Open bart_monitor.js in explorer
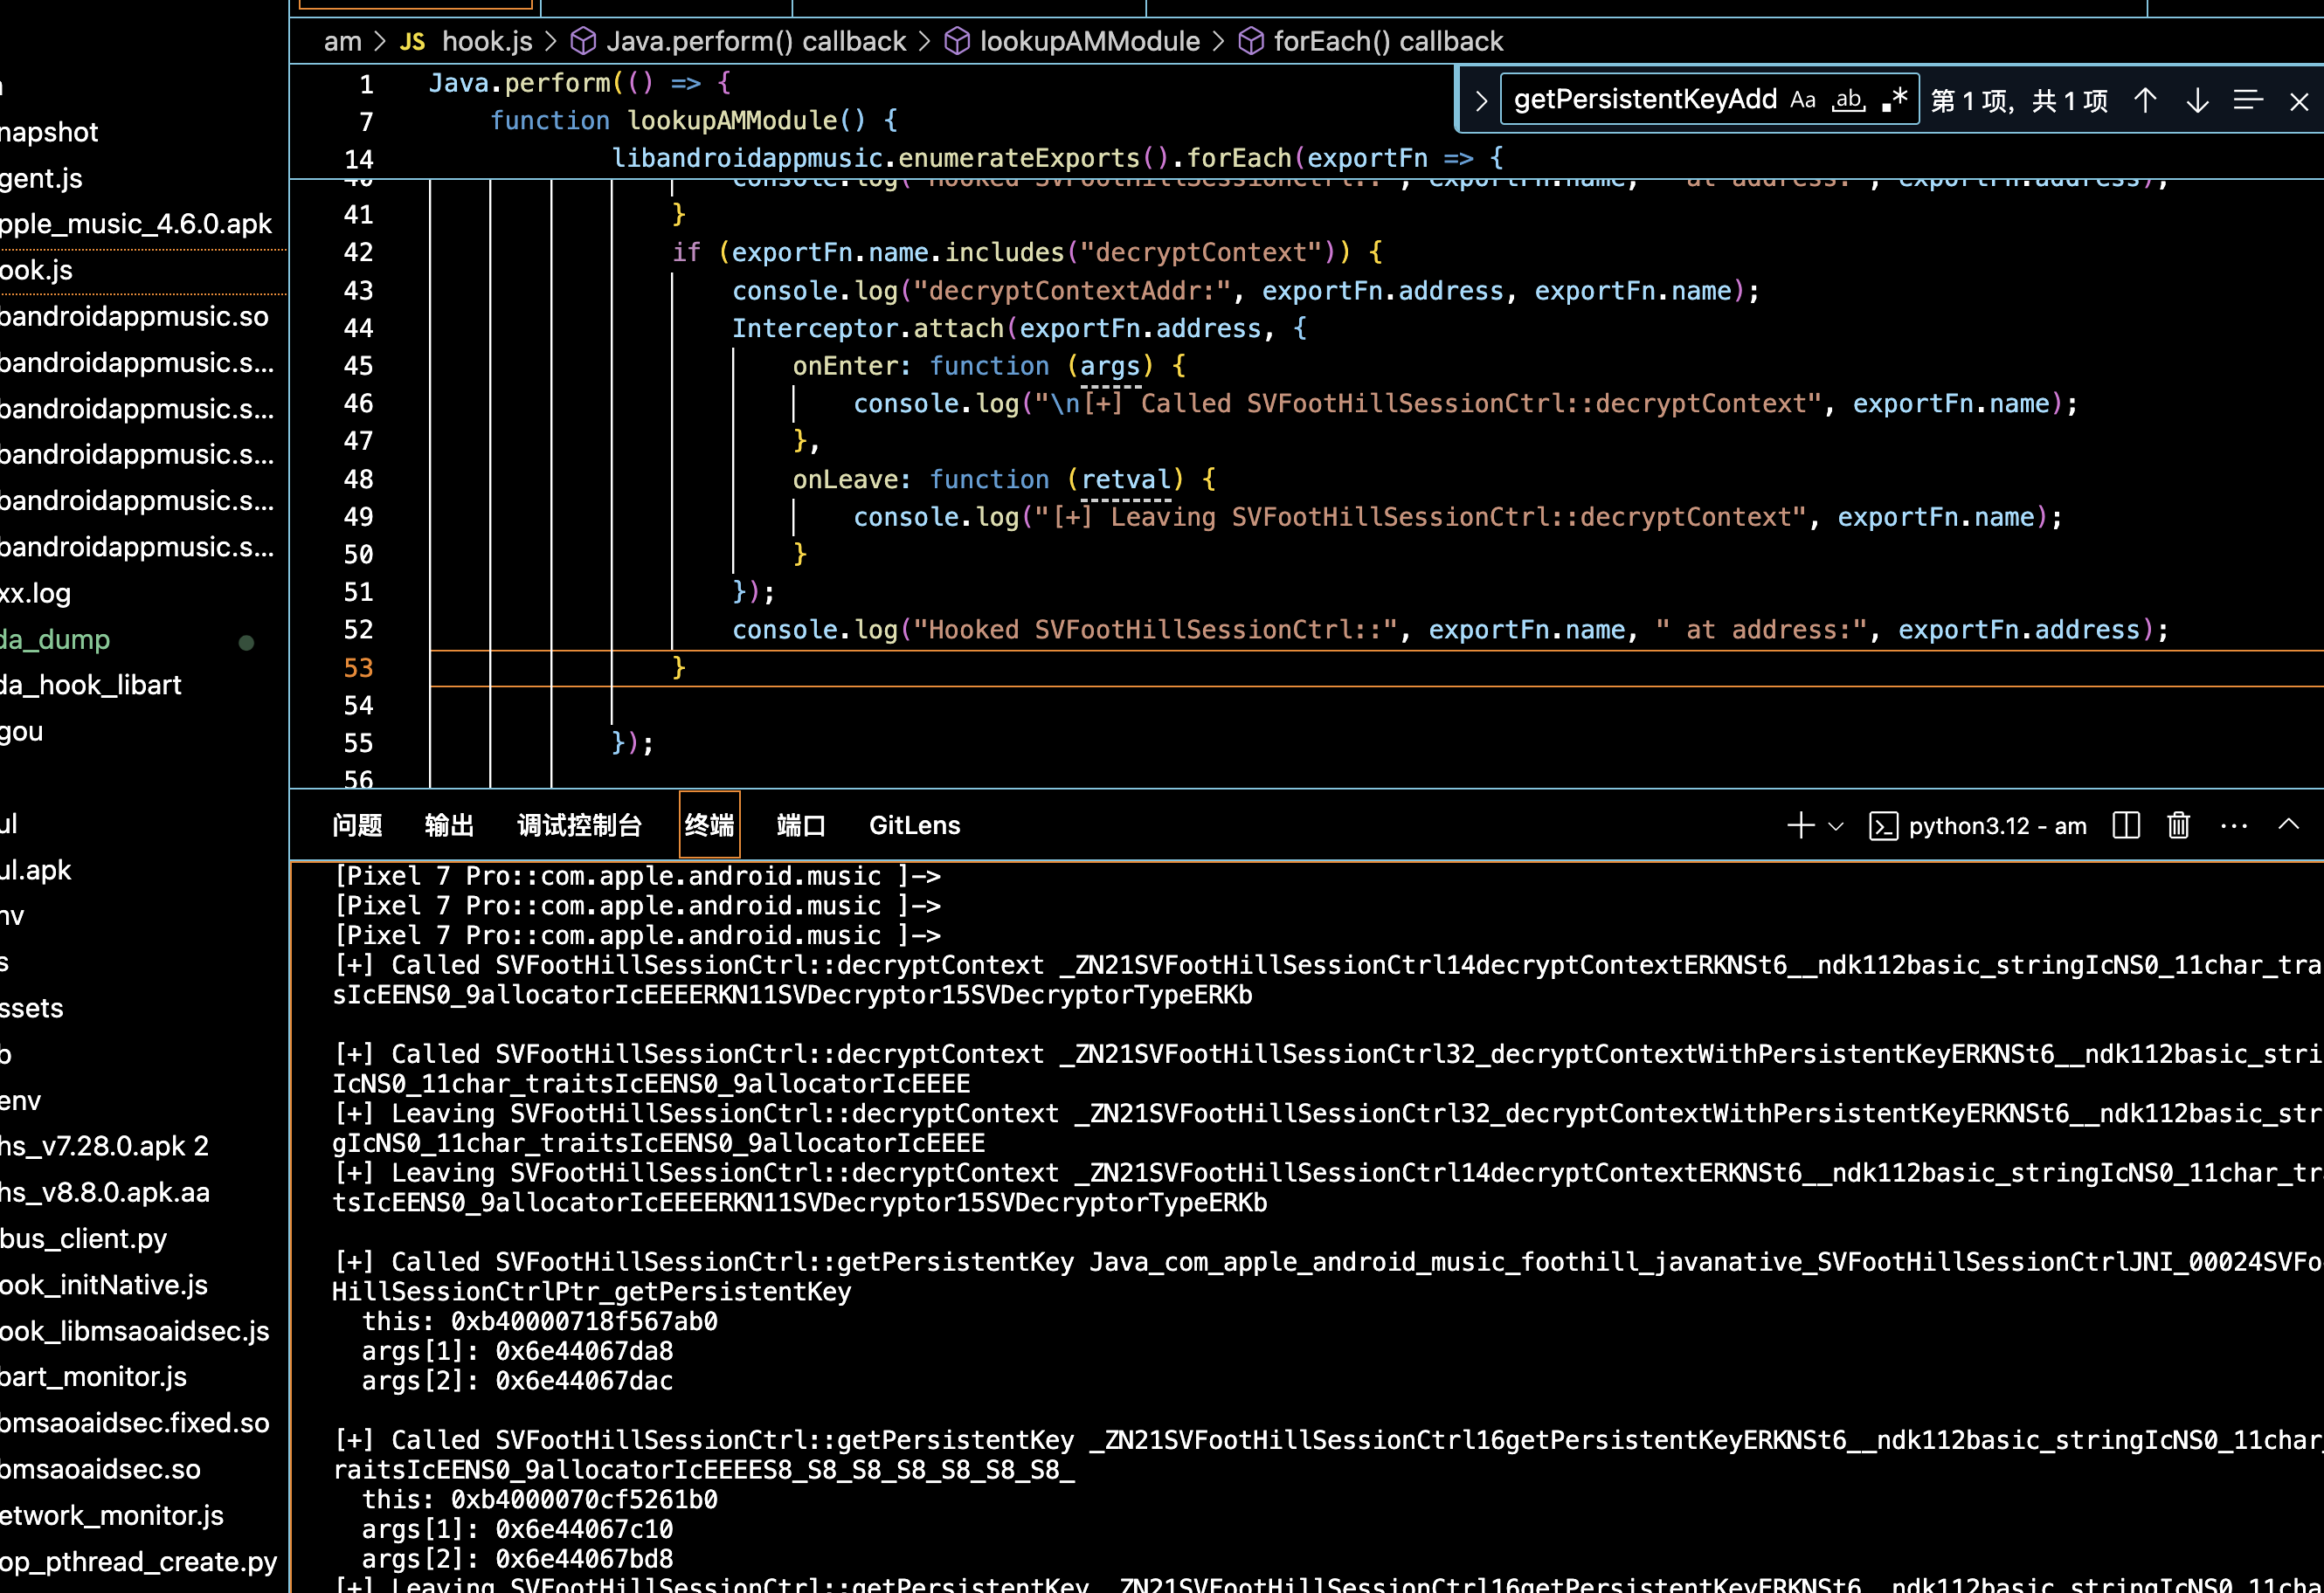Viewport: 2324px width, 1593px height. click(94, 1377)
